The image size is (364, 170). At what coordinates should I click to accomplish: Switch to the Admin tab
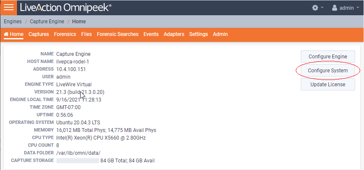click(220, 34)
